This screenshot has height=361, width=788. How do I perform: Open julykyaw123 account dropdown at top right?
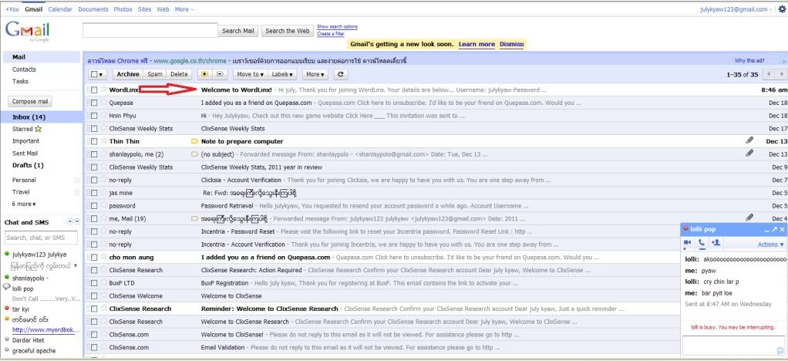click(x=736, y=9)
